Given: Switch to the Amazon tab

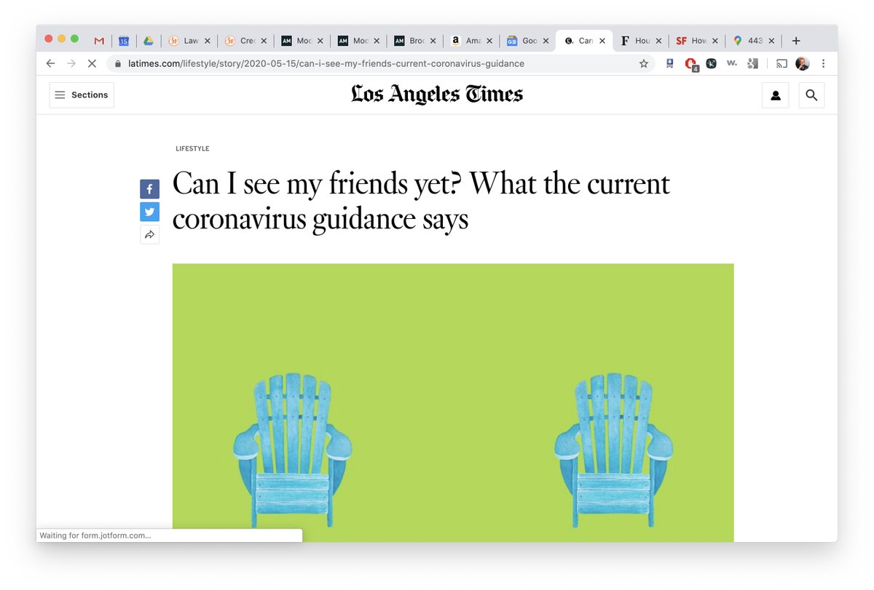Looking at the screenshot, I should tap(470, 41).
